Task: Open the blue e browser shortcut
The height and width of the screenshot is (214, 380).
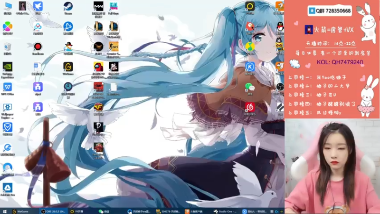Action: tap(8, 149)
